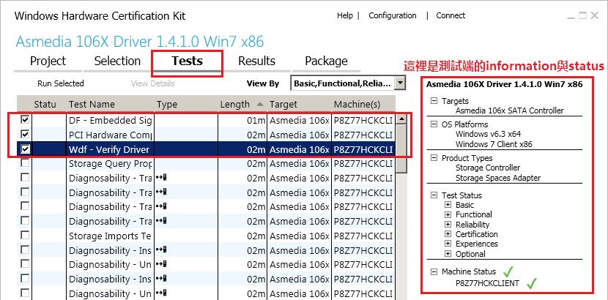The image size is (608, 300).
Task: Check the Storage Query Prop test
Action: pyautogui.click(x=25, y=163)
